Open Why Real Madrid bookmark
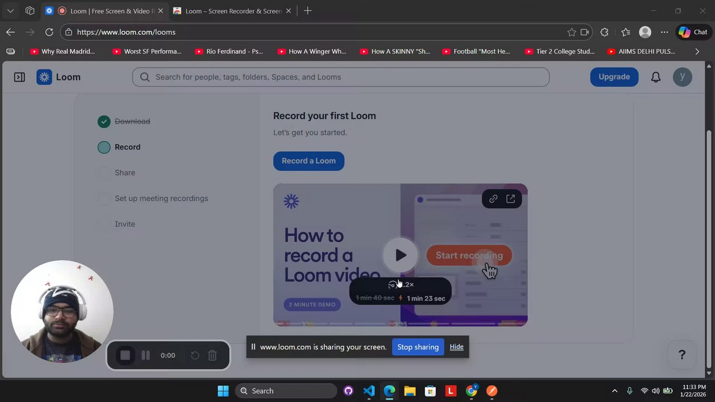 tap(63, 51)
